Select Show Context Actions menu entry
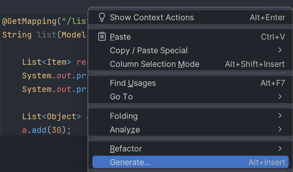This screenshot has height=172, width=293. (152, 18)
